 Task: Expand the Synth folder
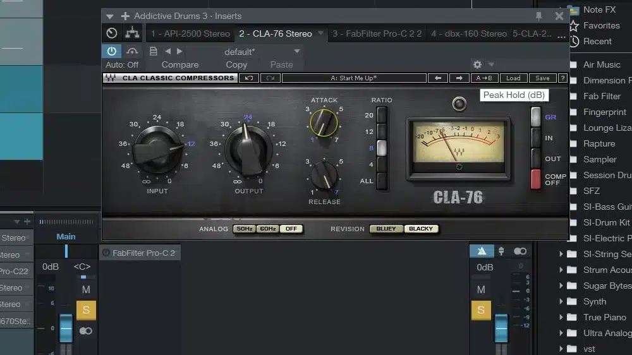[x=561, y=301]
